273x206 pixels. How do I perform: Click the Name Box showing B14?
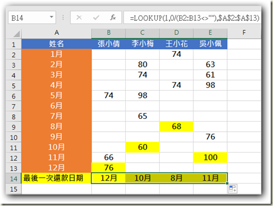[x=32, y=17]
